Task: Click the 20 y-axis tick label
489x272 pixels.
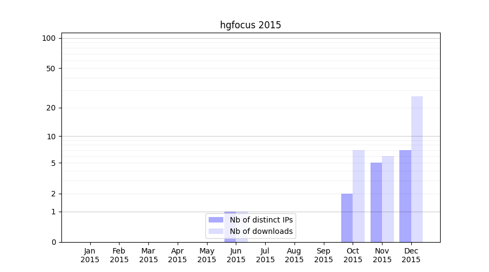Action: (x=51, y=108)
